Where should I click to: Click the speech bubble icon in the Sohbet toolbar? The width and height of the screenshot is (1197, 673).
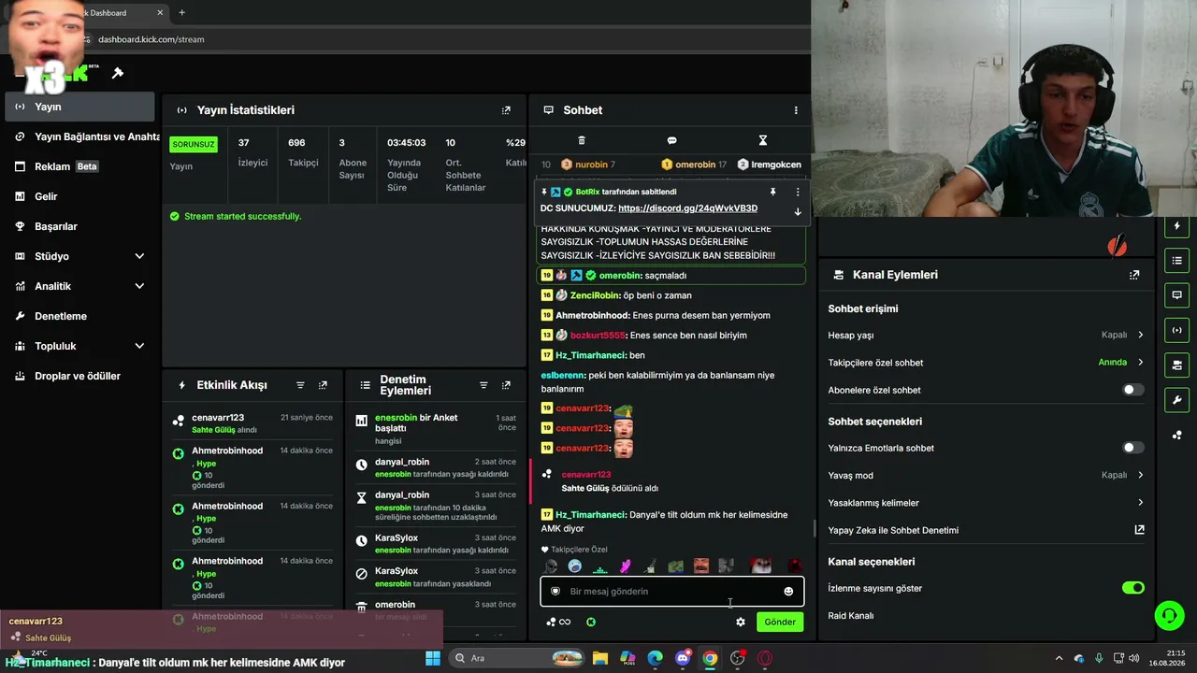[671, 140]
